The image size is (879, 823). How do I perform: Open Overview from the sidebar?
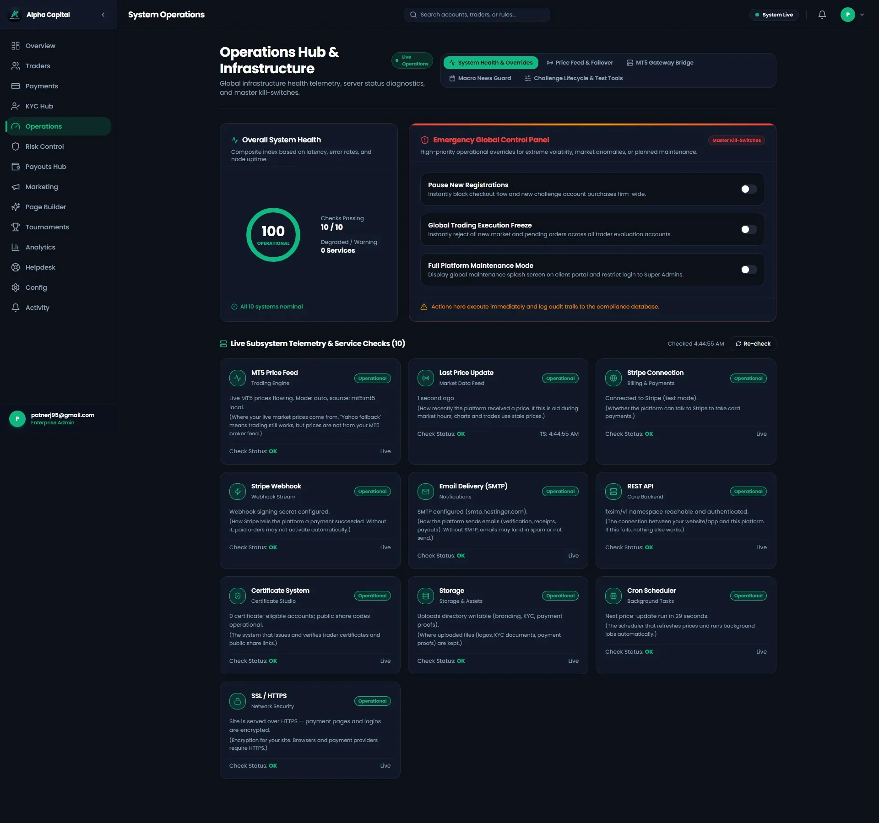[x=58, y=46]
